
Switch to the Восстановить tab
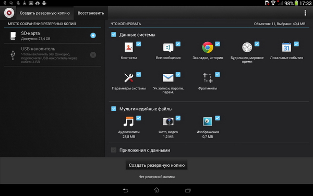coord(91,13)
